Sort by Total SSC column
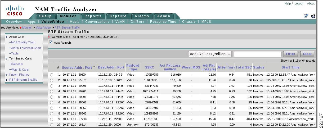Image resolution: width=323 pixels, height=128 pixels. click(x=244, y=67)
